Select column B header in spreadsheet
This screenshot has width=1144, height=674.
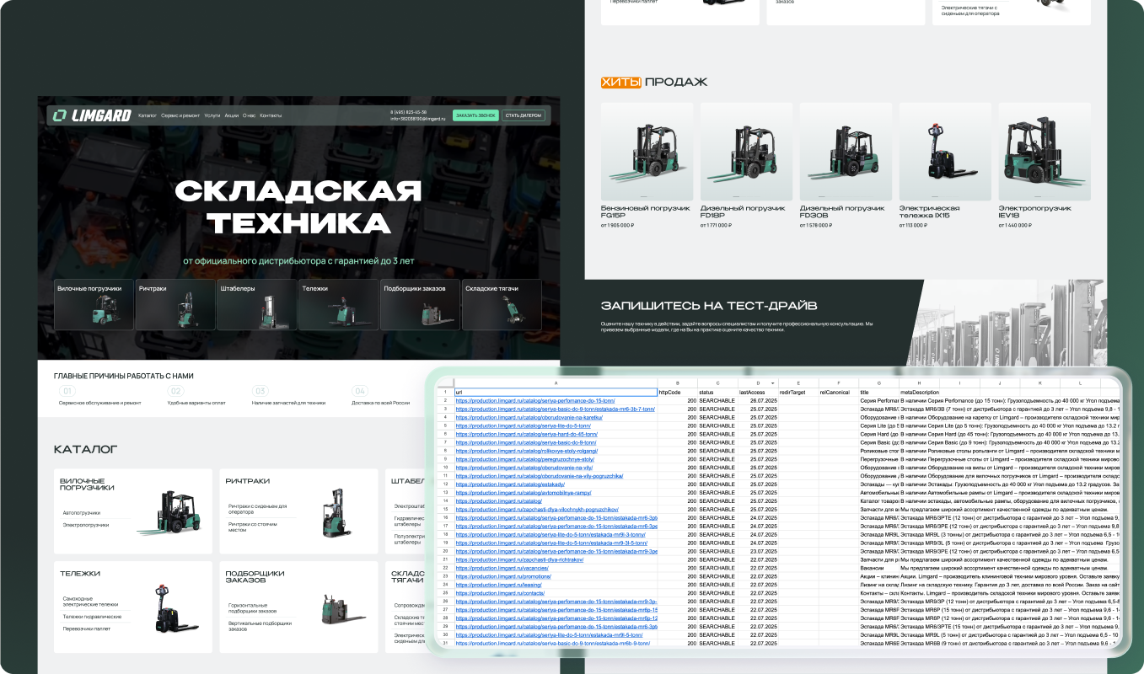[x=678, y=382]
